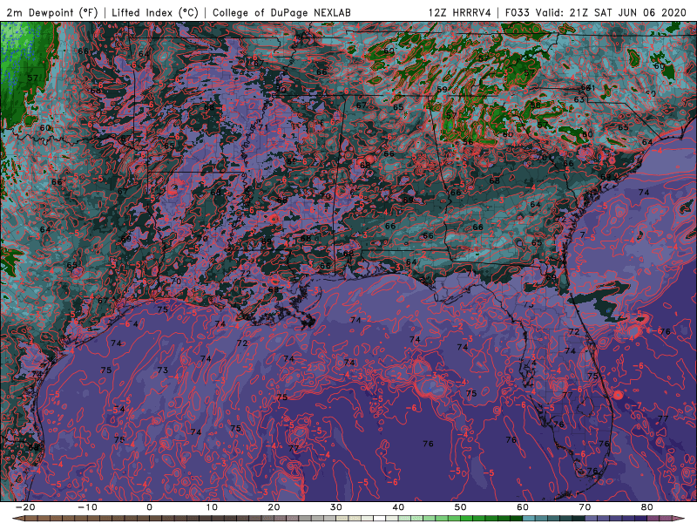Click the '2m Dewpoint (°F)' title label
This screenshot has height=523, width=697.
tap(52, 13)
